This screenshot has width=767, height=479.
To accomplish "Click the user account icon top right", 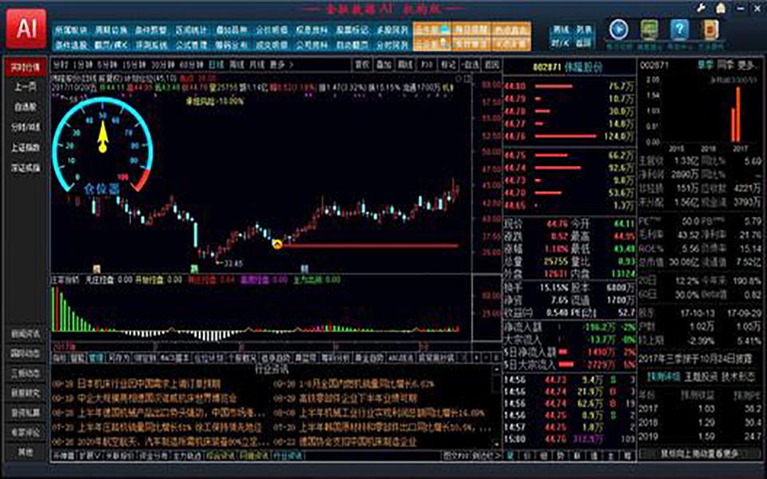I will pyautogui.click(x=701, y=6).
